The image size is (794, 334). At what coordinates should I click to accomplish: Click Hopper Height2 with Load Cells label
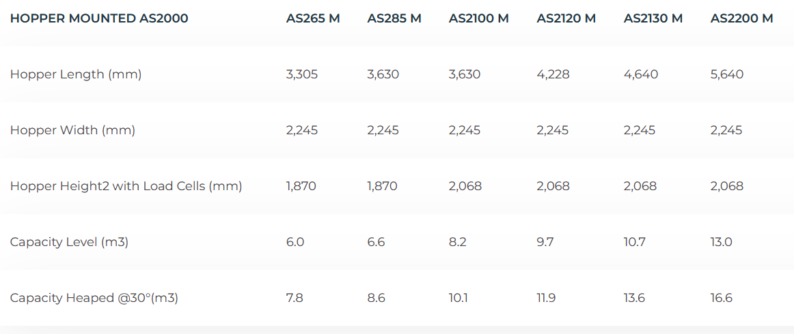coord(126,186)
